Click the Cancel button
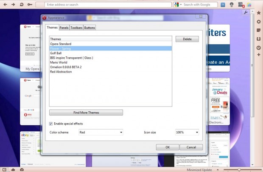 click(191, 147)
